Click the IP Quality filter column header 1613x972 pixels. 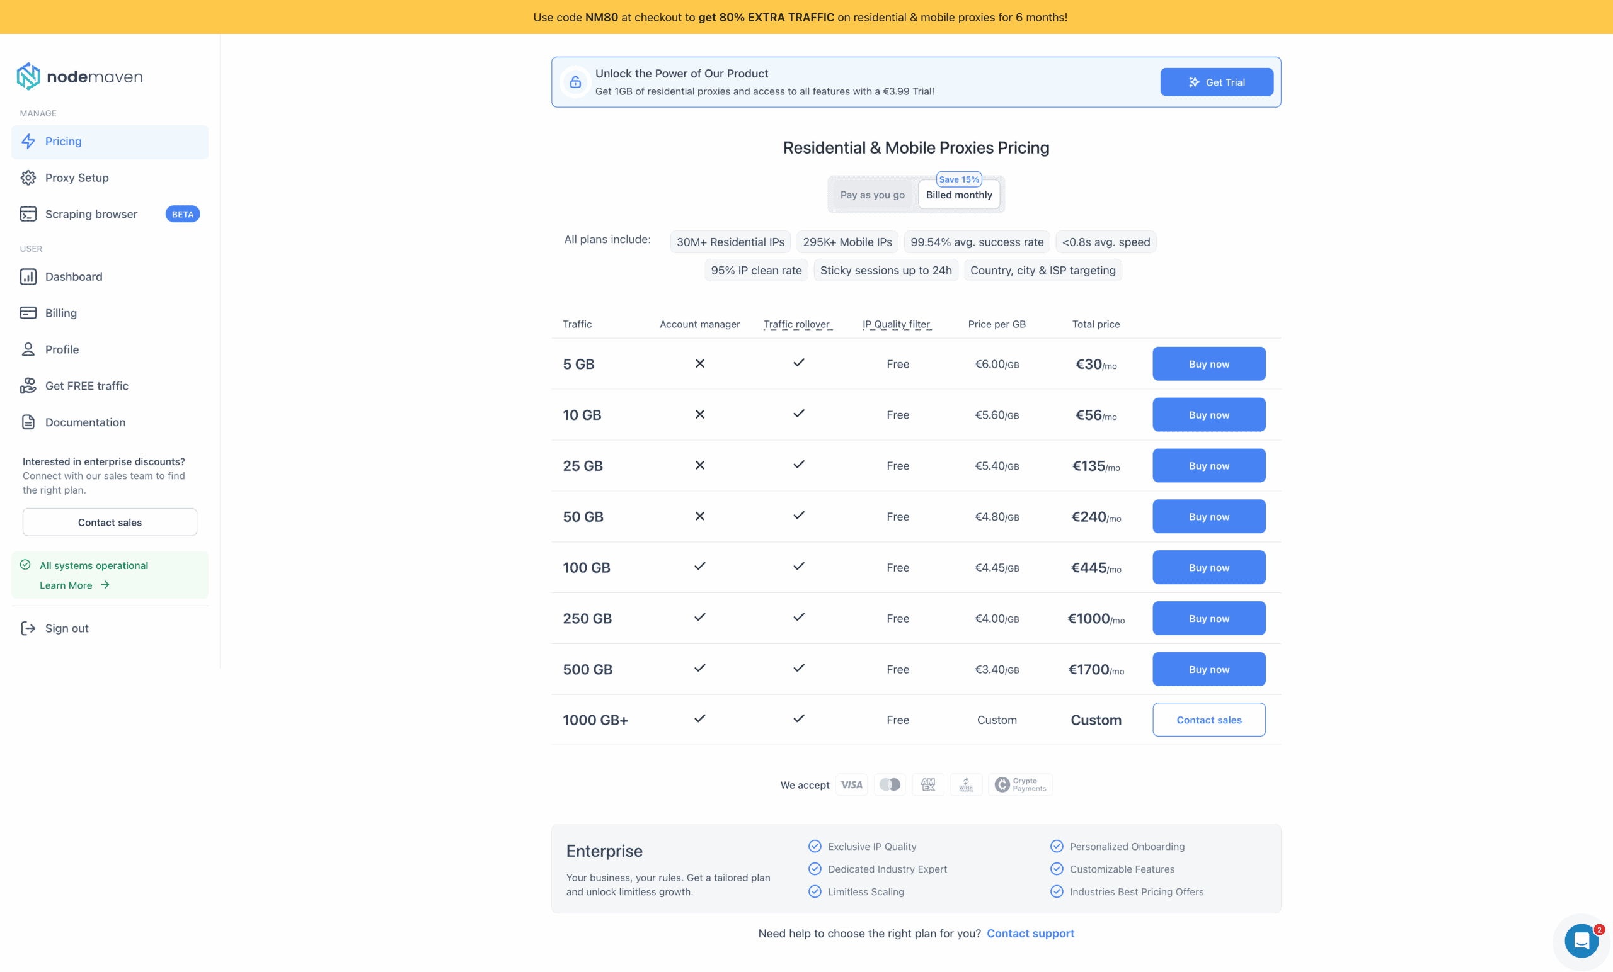click(896, 324)
